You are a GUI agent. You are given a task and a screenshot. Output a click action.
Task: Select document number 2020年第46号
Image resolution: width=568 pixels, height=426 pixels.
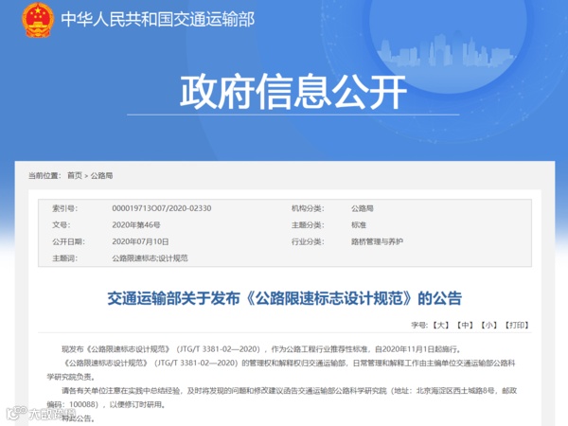[136, 225]
